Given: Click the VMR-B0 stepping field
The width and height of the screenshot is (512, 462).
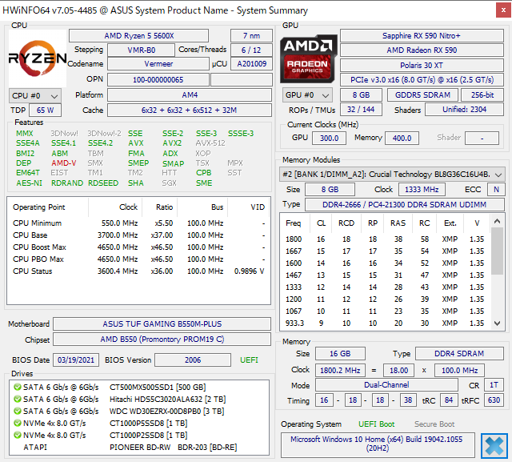Looking at the screenshot, I should 141,50.
